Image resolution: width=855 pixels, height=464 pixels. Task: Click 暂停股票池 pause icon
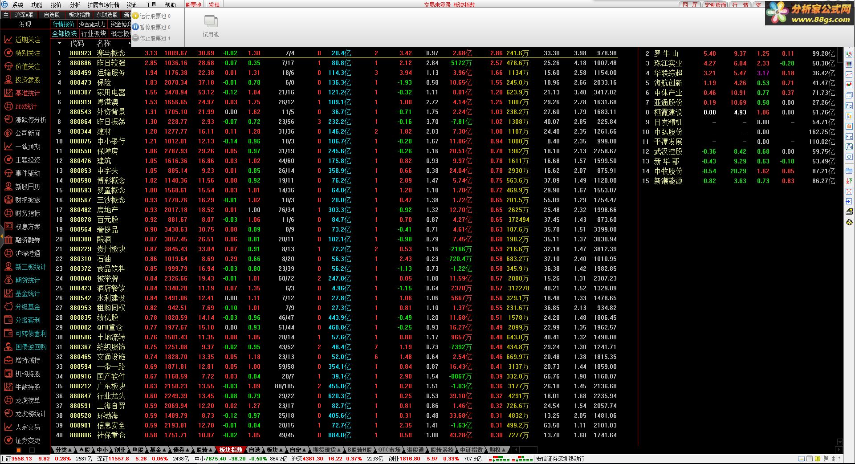pos(135,27)
